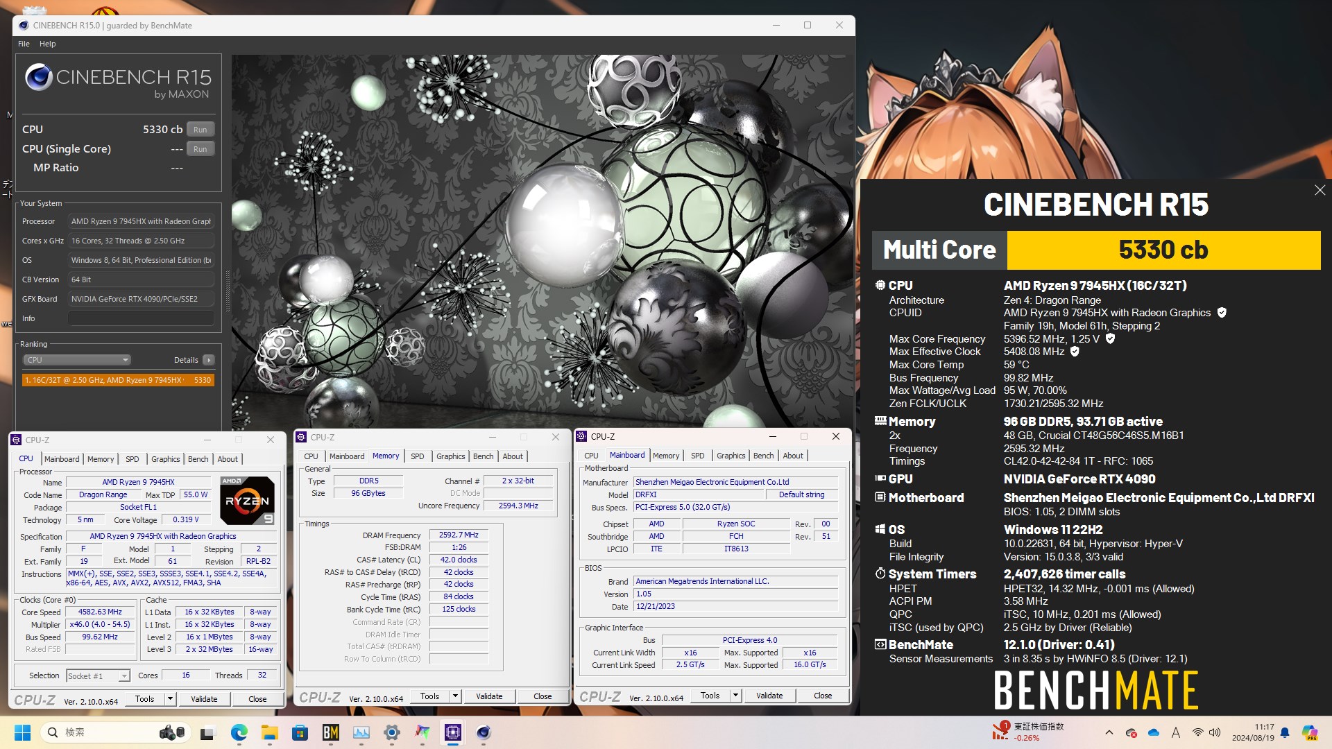Open the stock index widget on taskbar
Viewport: 1332px width, 749px height.
1027,732
